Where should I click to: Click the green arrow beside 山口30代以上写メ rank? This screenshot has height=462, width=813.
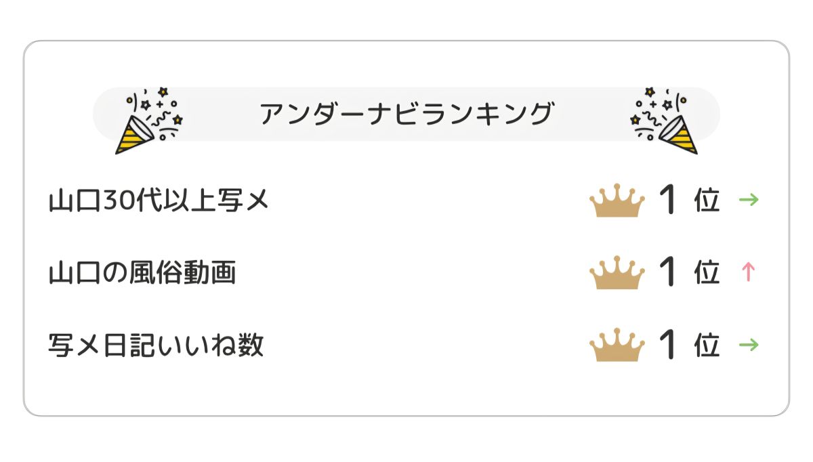coord(749,200)
